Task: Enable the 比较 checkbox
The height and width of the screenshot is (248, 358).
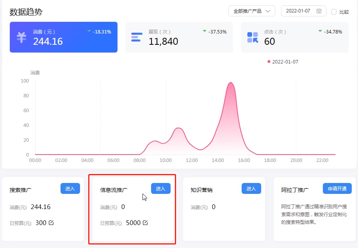Action: [x=333, y=12]
